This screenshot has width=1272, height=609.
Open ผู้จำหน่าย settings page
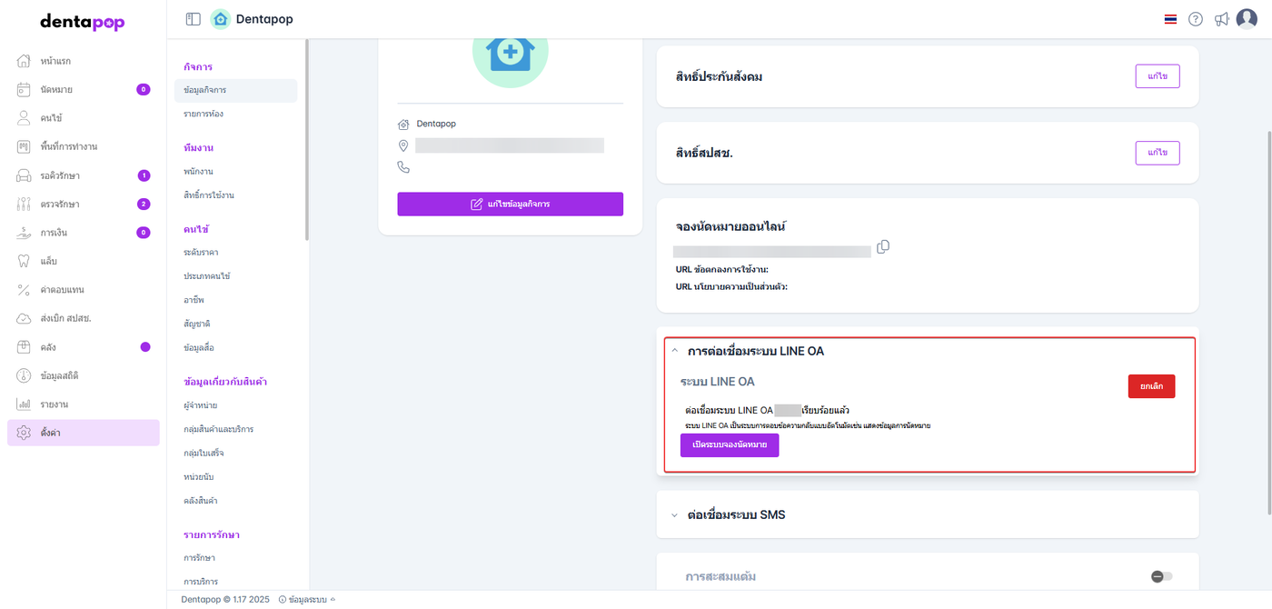tap(200, 404)
